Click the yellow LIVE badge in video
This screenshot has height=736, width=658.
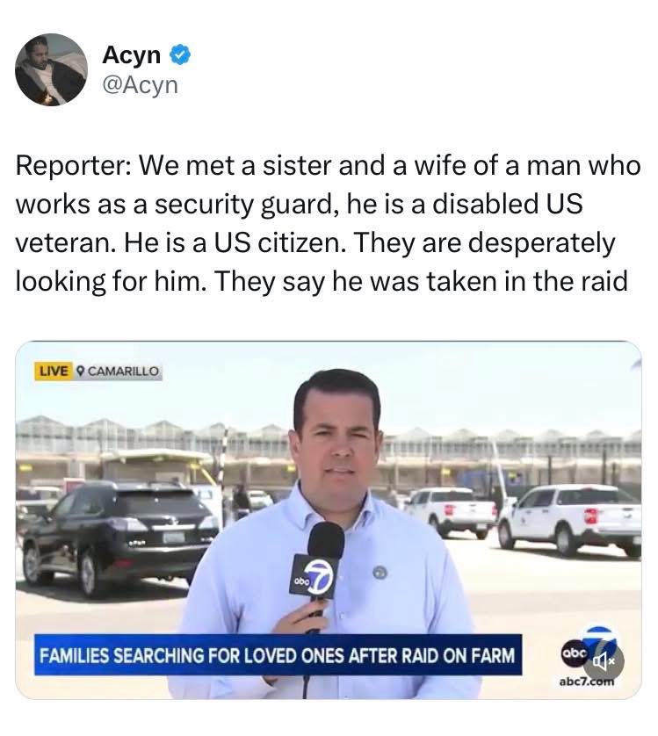53,371
